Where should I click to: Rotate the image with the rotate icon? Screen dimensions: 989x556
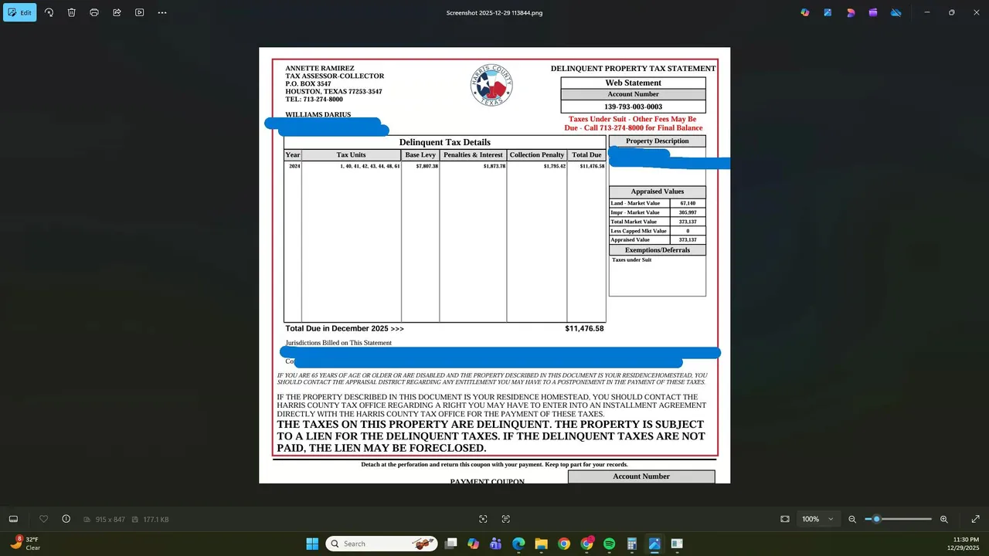[x=49, y=12]
